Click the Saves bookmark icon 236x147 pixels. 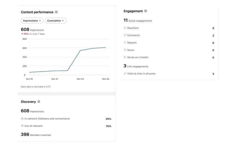point(125,50)
